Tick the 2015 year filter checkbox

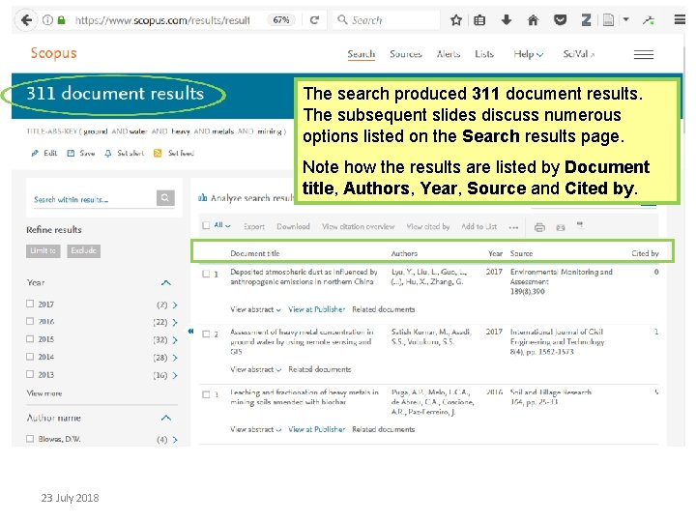[30, 338]
